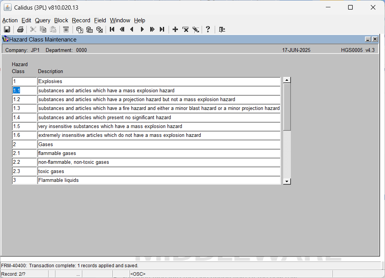Select hazard class field 1.6
Image resolution: width=385 pixels, height=278 pixels.
click(x=24, y=135)
